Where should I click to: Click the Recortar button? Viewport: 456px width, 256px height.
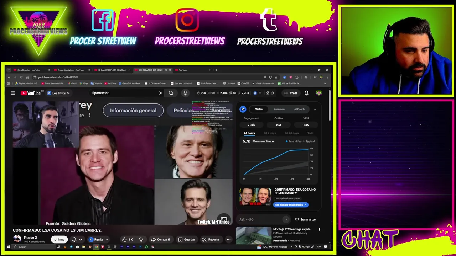[211, 240]
